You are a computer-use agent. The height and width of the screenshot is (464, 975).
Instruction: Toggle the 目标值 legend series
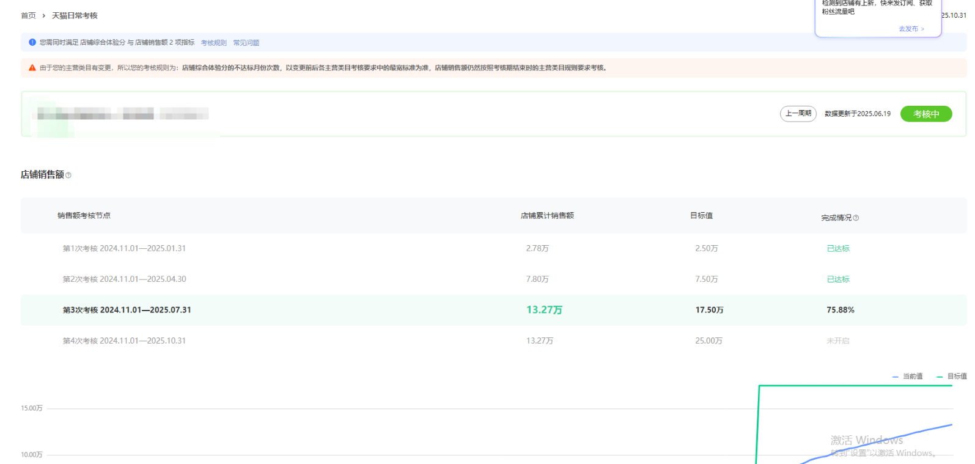pyautogui.click(x=952, y=377)
